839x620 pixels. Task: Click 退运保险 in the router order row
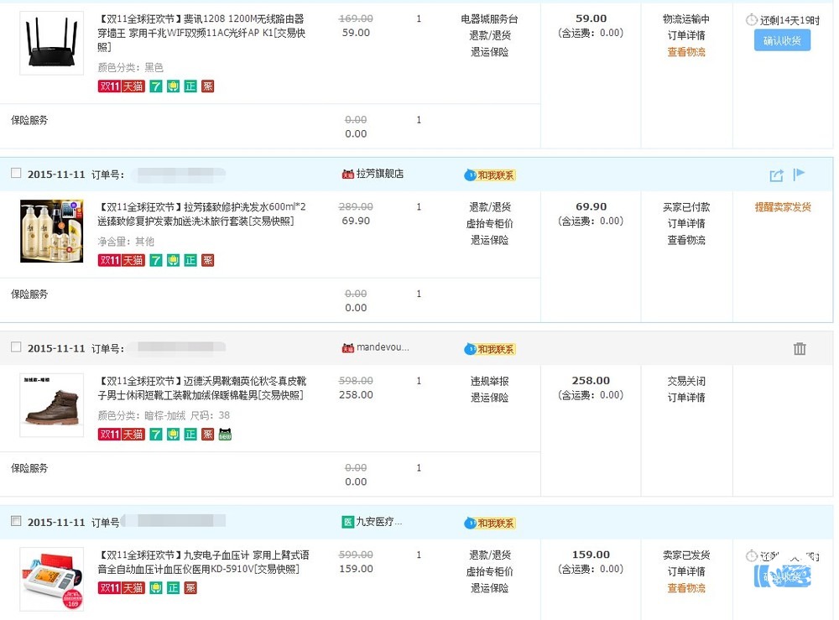(489, 52)
